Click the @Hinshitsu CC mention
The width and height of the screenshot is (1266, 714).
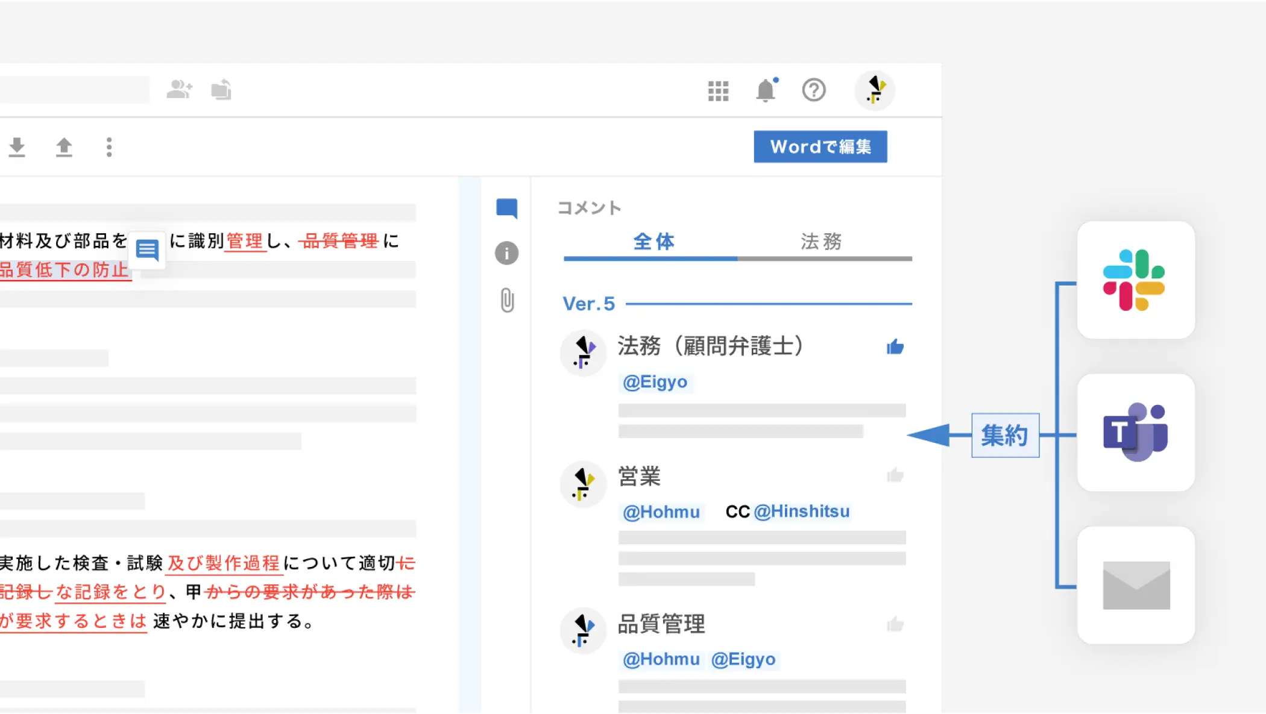pos(802,512)
